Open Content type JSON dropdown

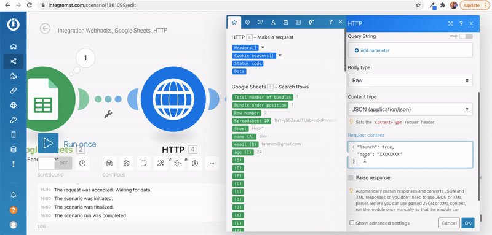410,109
